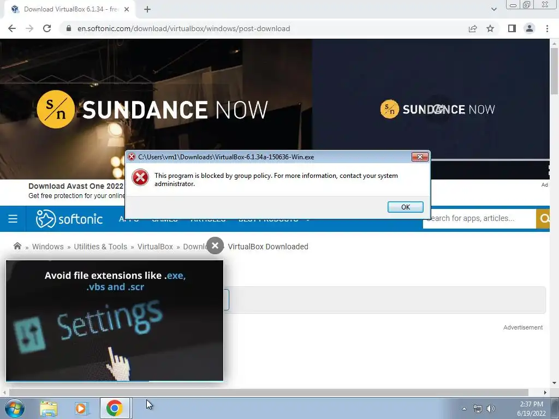Open Utilities & Tools breadcrumb
559x419 pixels.
[x=100, y=247]
